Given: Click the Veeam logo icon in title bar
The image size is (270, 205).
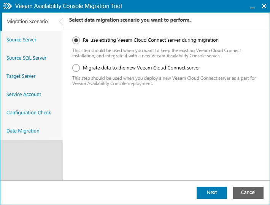Looking at the screenshot, I should point(7,6).
